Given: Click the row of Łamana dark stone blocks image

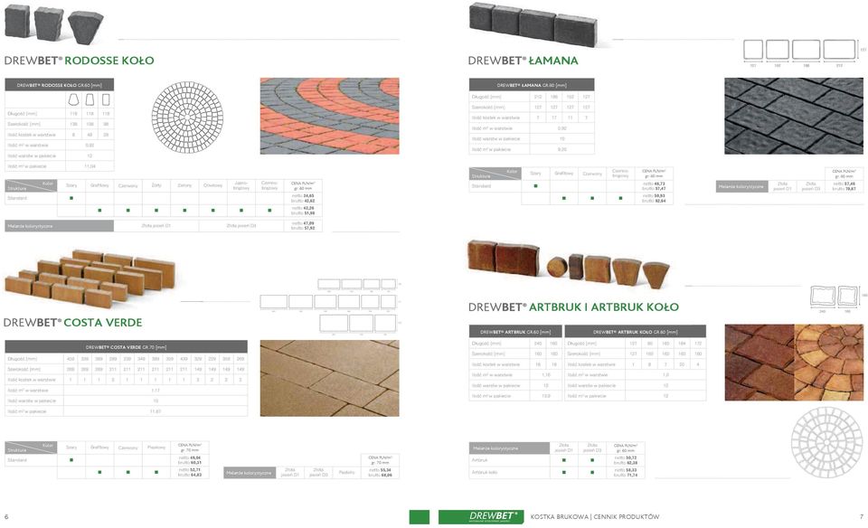Looking at the screenshot, I should [533, 24].
